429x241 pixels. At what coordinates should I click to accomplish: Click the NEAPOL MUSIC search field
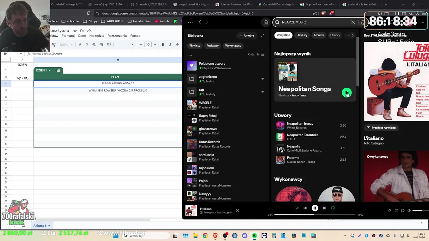tap(315, 22)
